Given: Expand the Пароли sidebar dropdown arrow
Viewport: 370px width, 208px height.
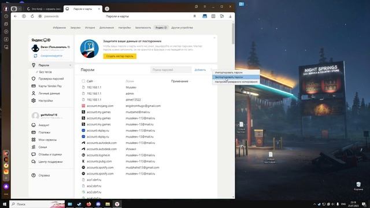Looking at the screenshot, I should [70, 65].
